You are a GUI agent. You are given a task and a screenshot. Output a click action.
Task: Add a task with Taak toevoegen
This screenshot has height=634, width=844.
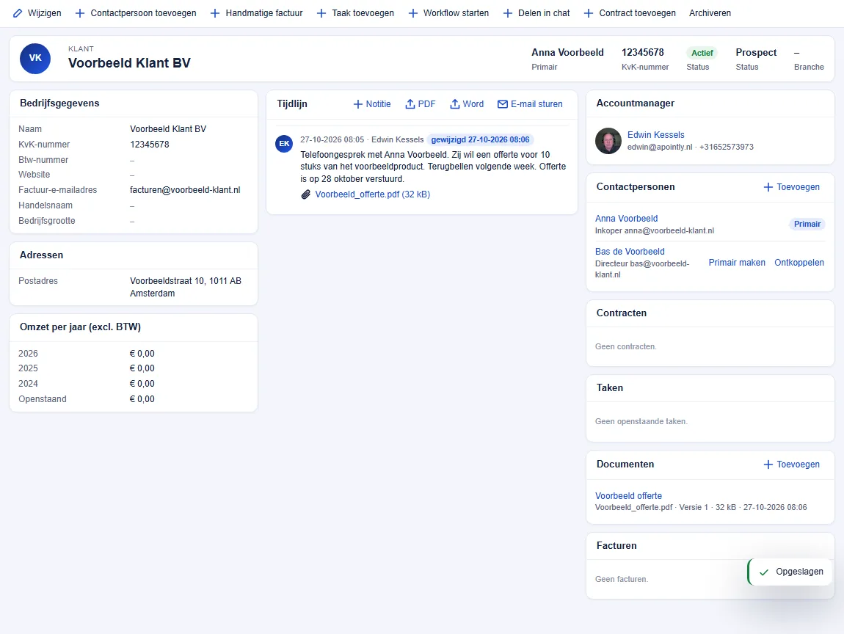click(355, 13)
